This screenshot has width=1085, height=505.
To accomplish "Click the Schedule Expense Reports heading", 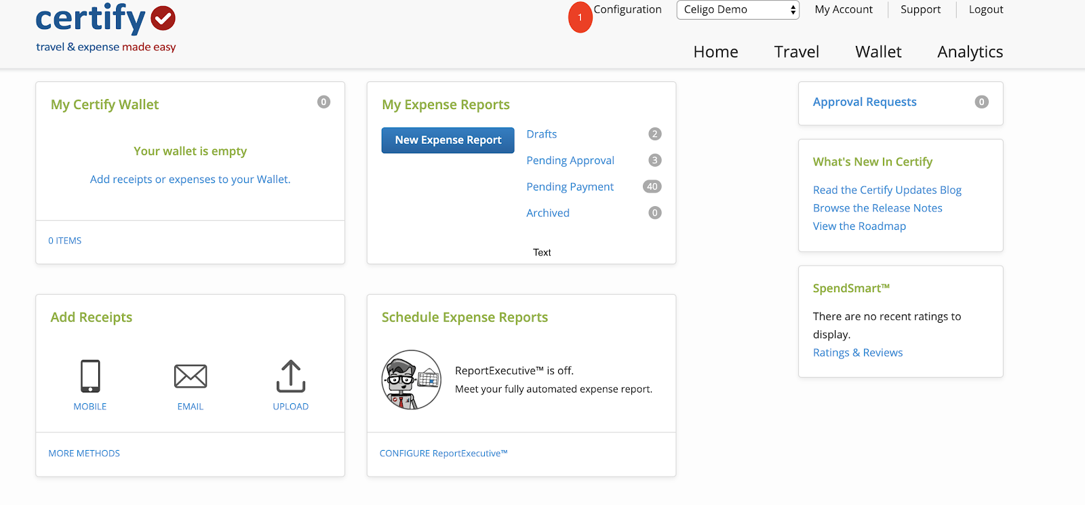I will (x=465, y=317).
